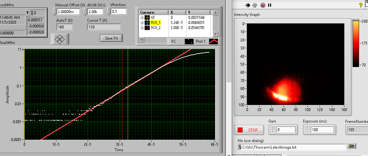Expand the t0 cursor tree entry
Screen dimensions: 368x156
[142, 18]
